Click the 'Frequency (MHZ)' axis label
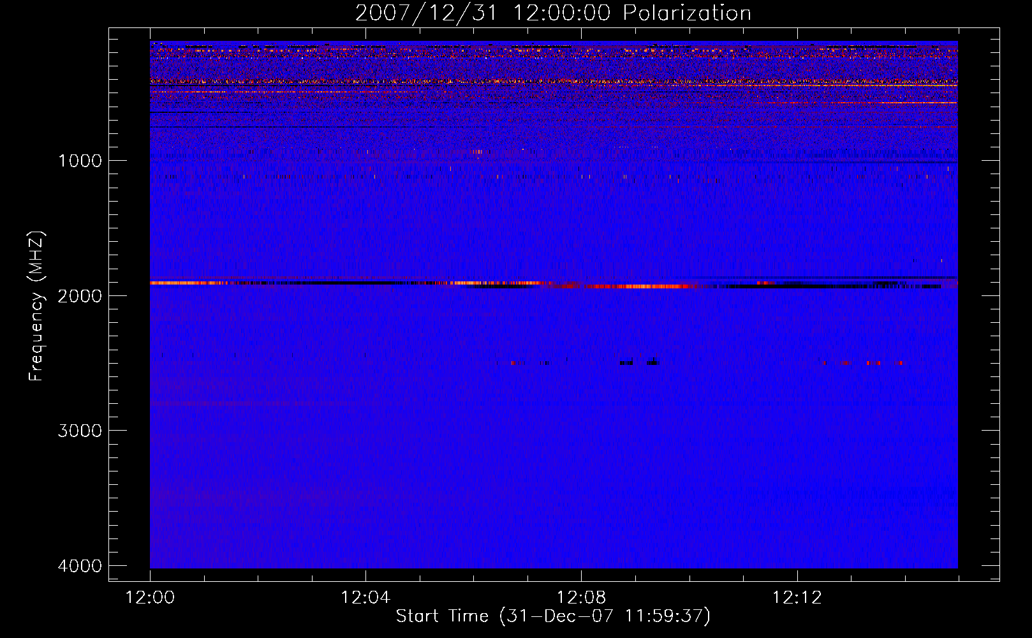 pyautogui.click(x=36, y=306)
